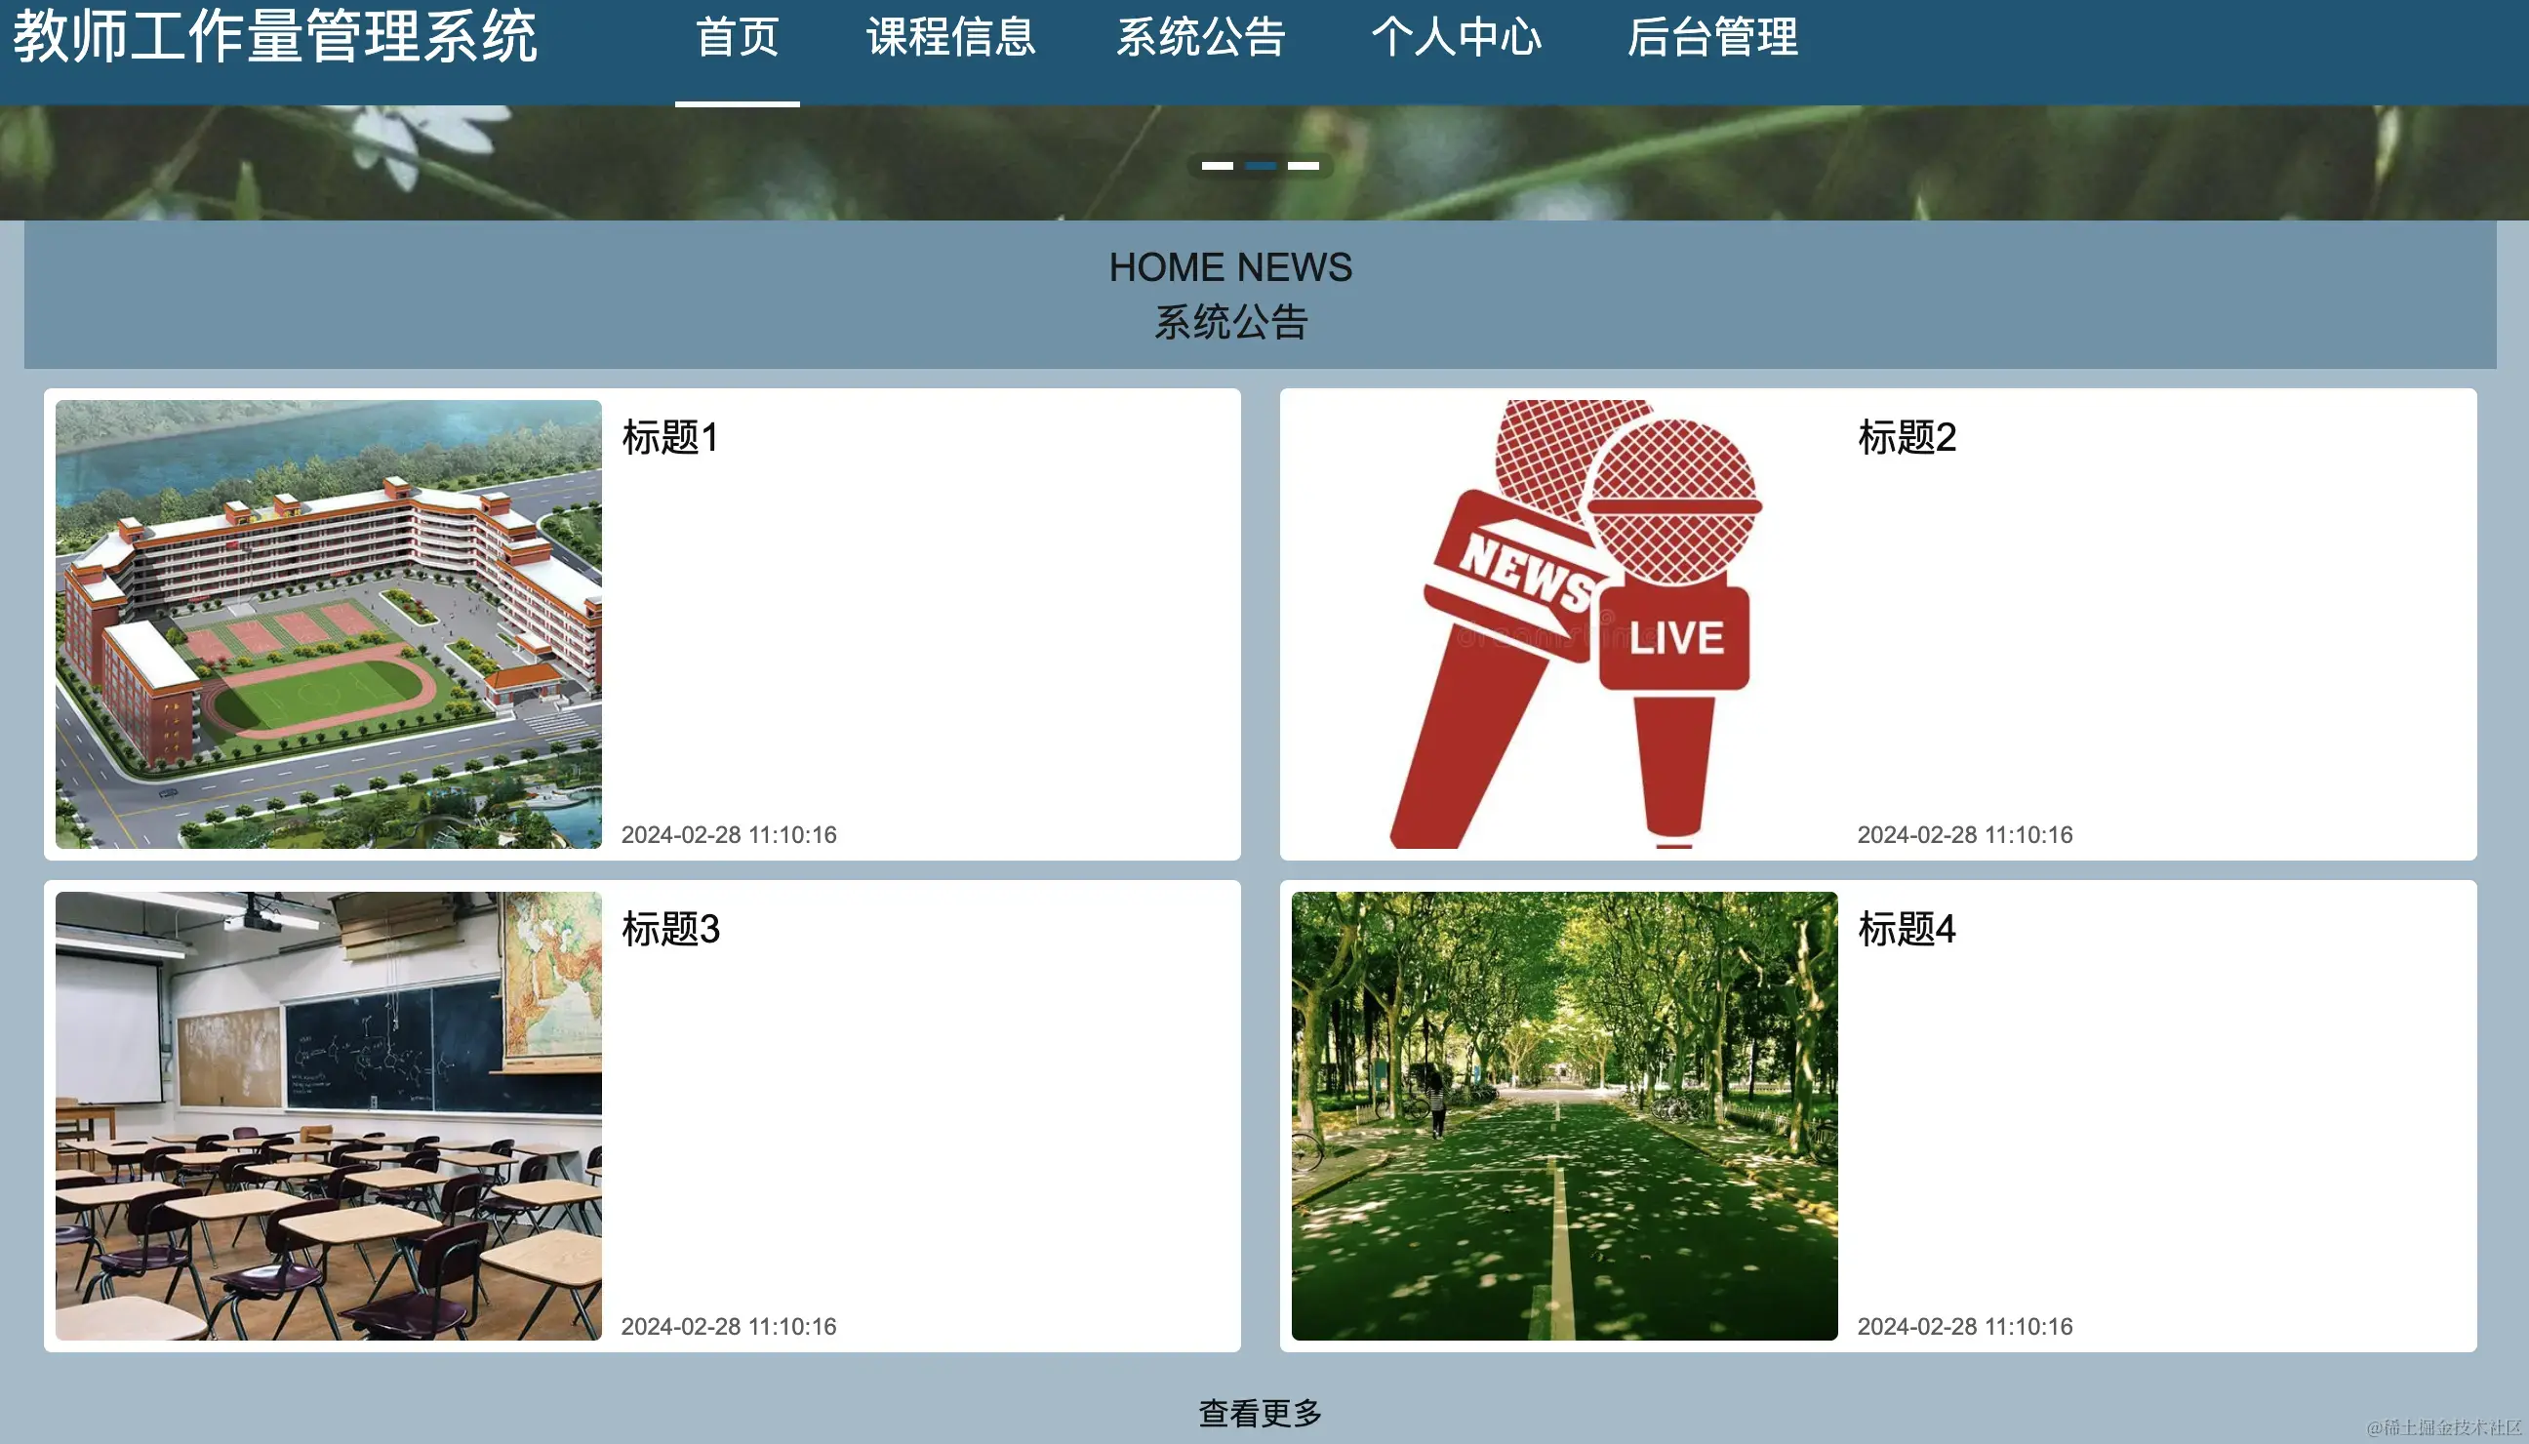
Task: Open the 课程信息 navigation item
Action: (953, 40)
